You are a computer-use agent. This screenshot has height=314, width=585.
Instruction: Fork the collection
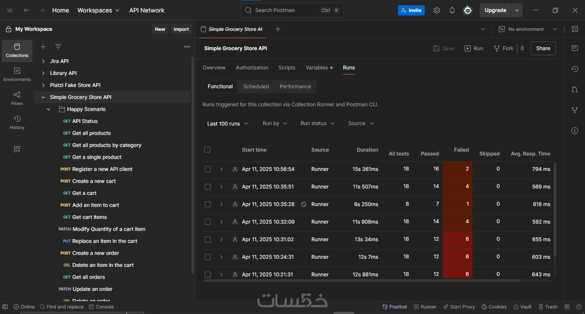tap(504, 48)
